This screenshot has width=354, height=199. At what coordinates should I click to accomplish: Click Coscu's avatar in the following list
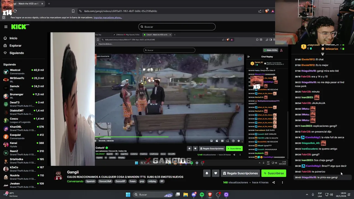pos(6,121)
